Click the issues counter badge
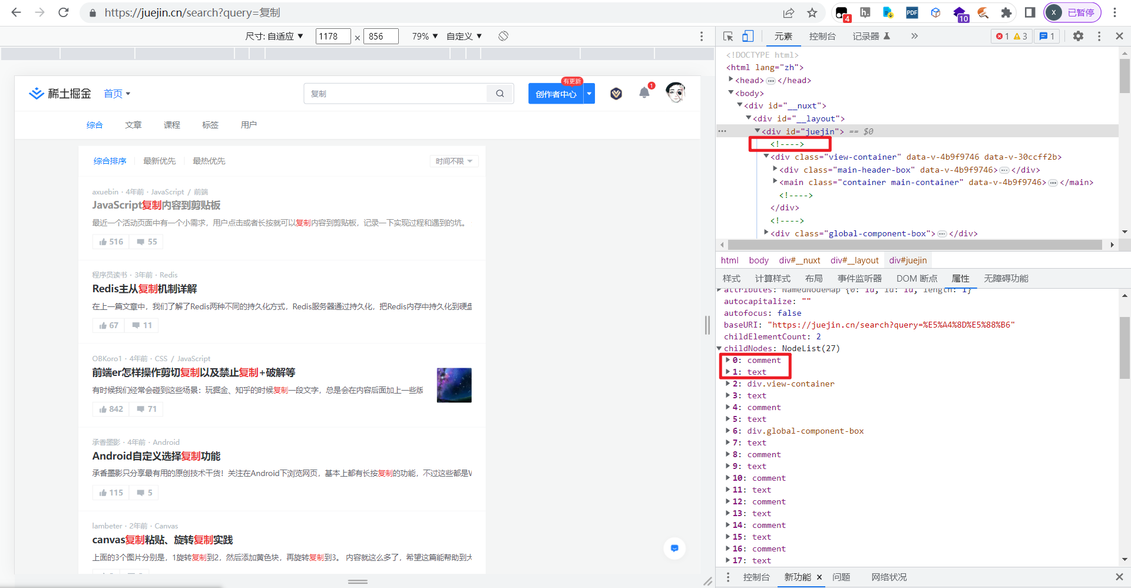 (x=1047, y=36)
